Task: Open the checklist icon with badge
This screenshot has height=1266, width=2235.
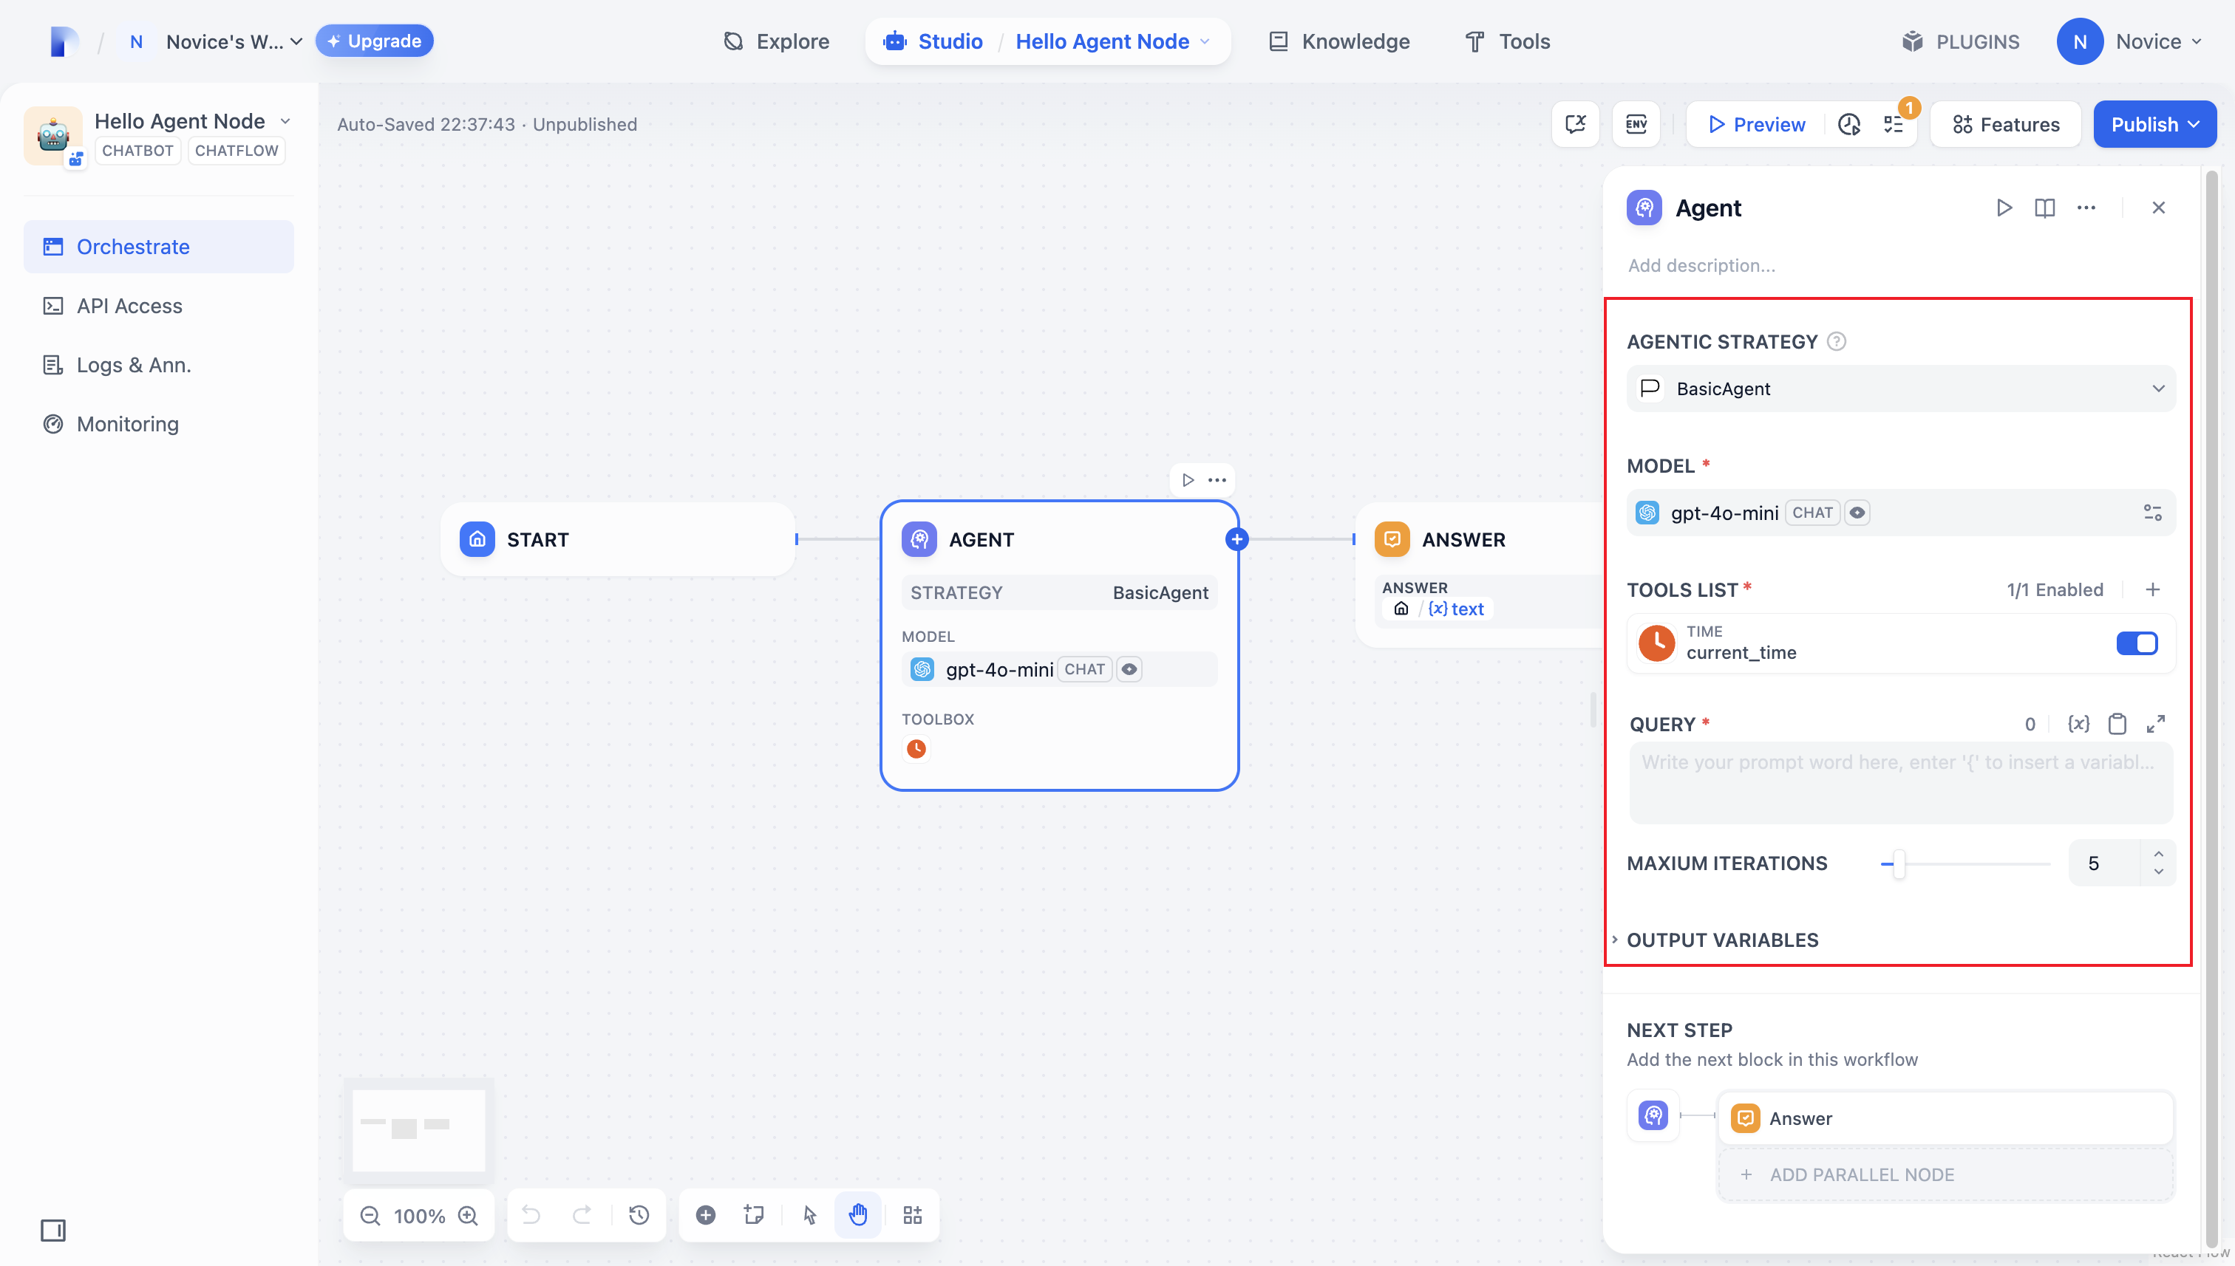Action: click(1894, 124)
